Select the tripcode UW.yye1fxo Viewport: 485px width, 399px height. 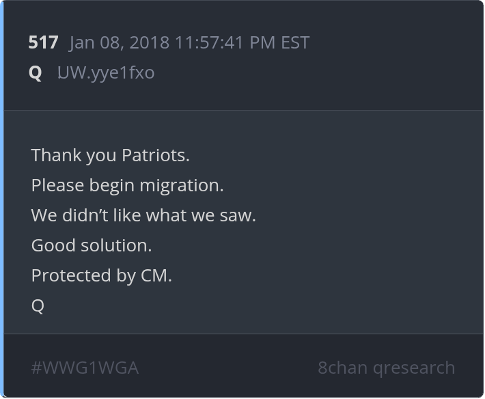click(x=106, y=72)
